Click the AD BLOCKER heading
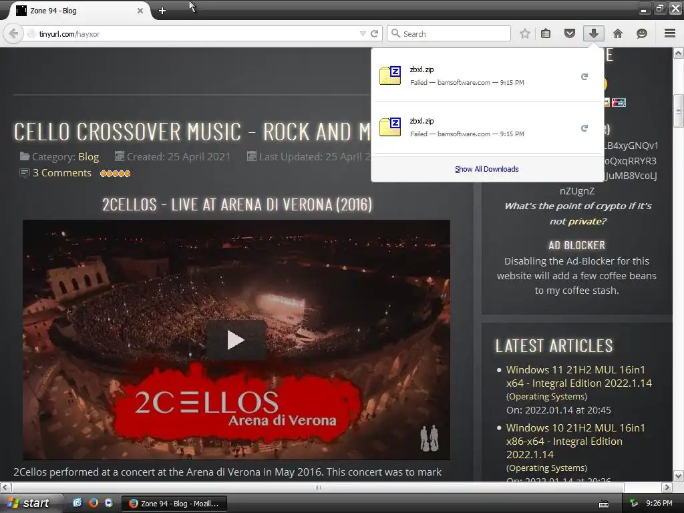Screen dimensions: 684x513 (576, 246)
